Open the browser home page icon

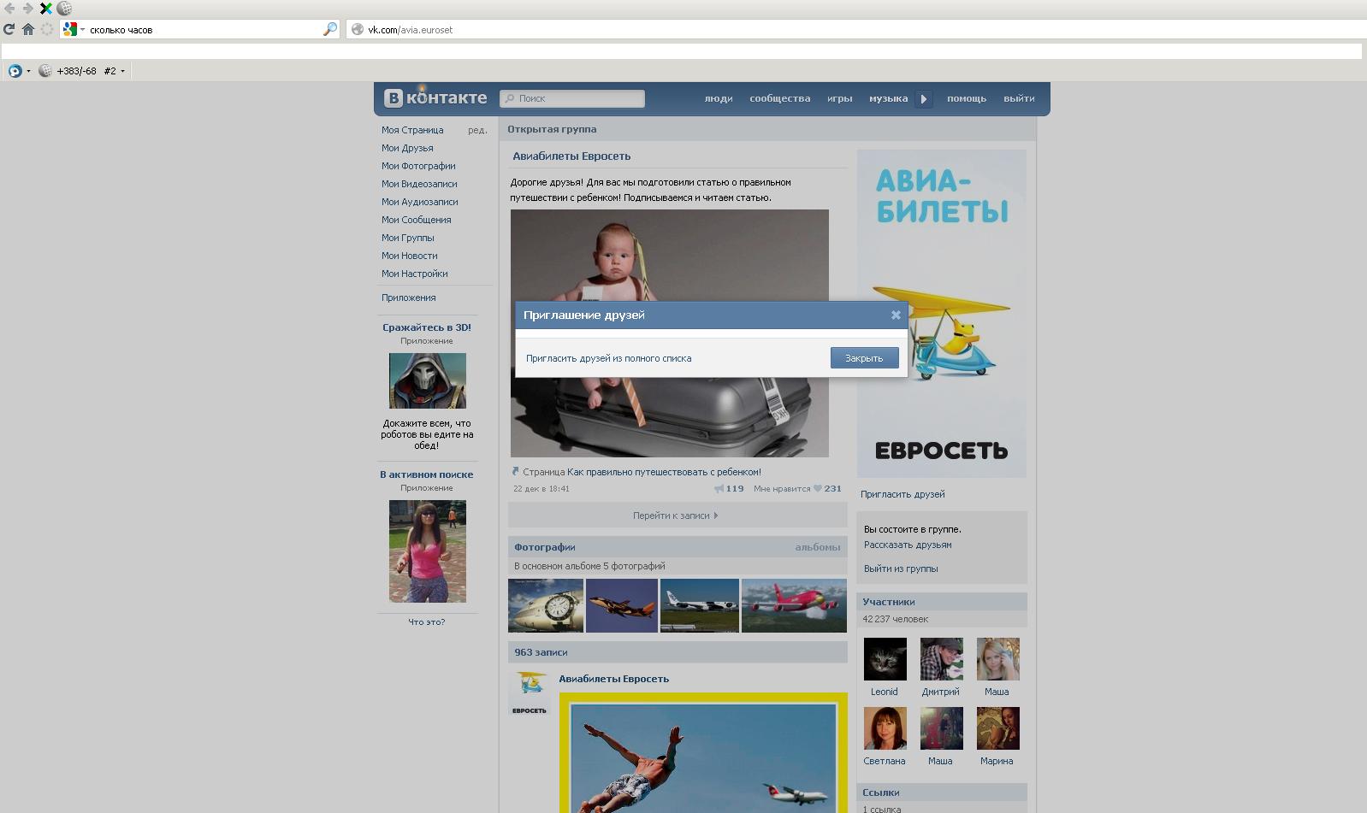click(x=28, y=29)
